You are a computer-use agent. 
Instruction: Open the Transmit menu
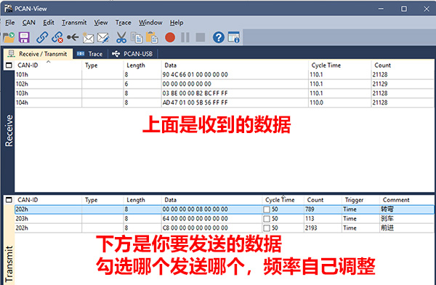point(74,23)
